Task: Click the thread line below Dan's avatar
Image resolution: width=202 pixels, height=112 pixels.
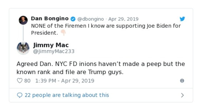Action: pyautogui.click(x=23, y=33)
